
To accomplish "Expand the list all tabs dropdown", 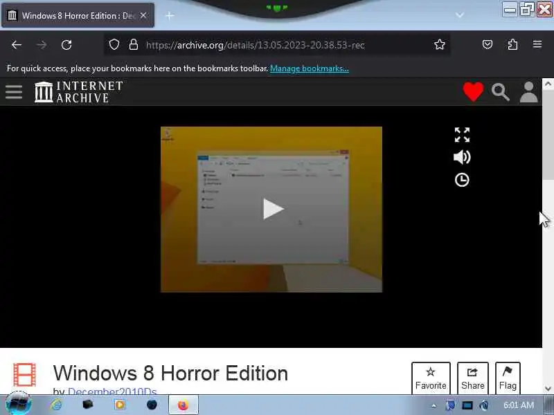I will click(460, 15).
